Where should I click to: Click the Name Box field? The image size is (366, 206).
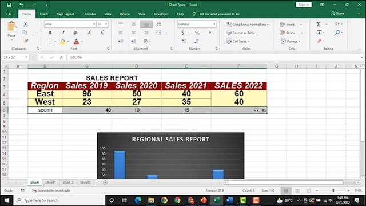click(x=15, y=57)
